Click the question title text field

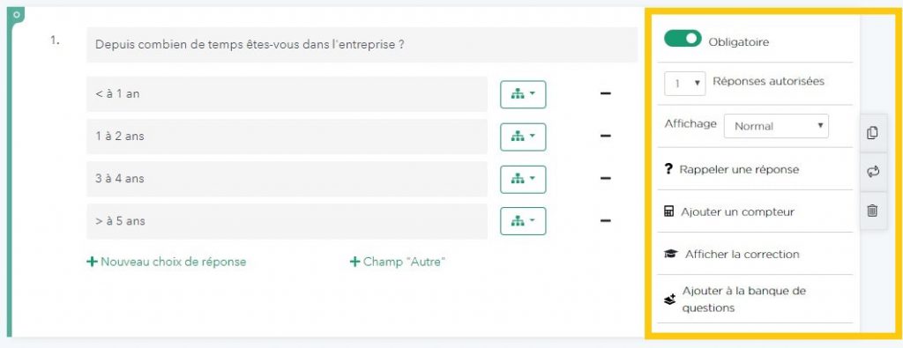point(362,44)
